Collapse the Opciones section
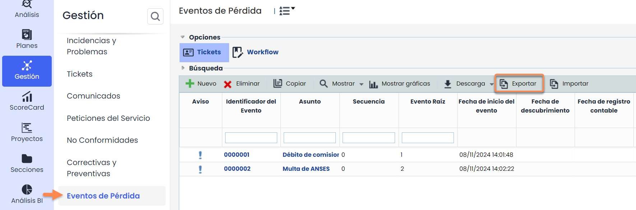The width and height of the screenshot is (636, 210). point(183,37)
